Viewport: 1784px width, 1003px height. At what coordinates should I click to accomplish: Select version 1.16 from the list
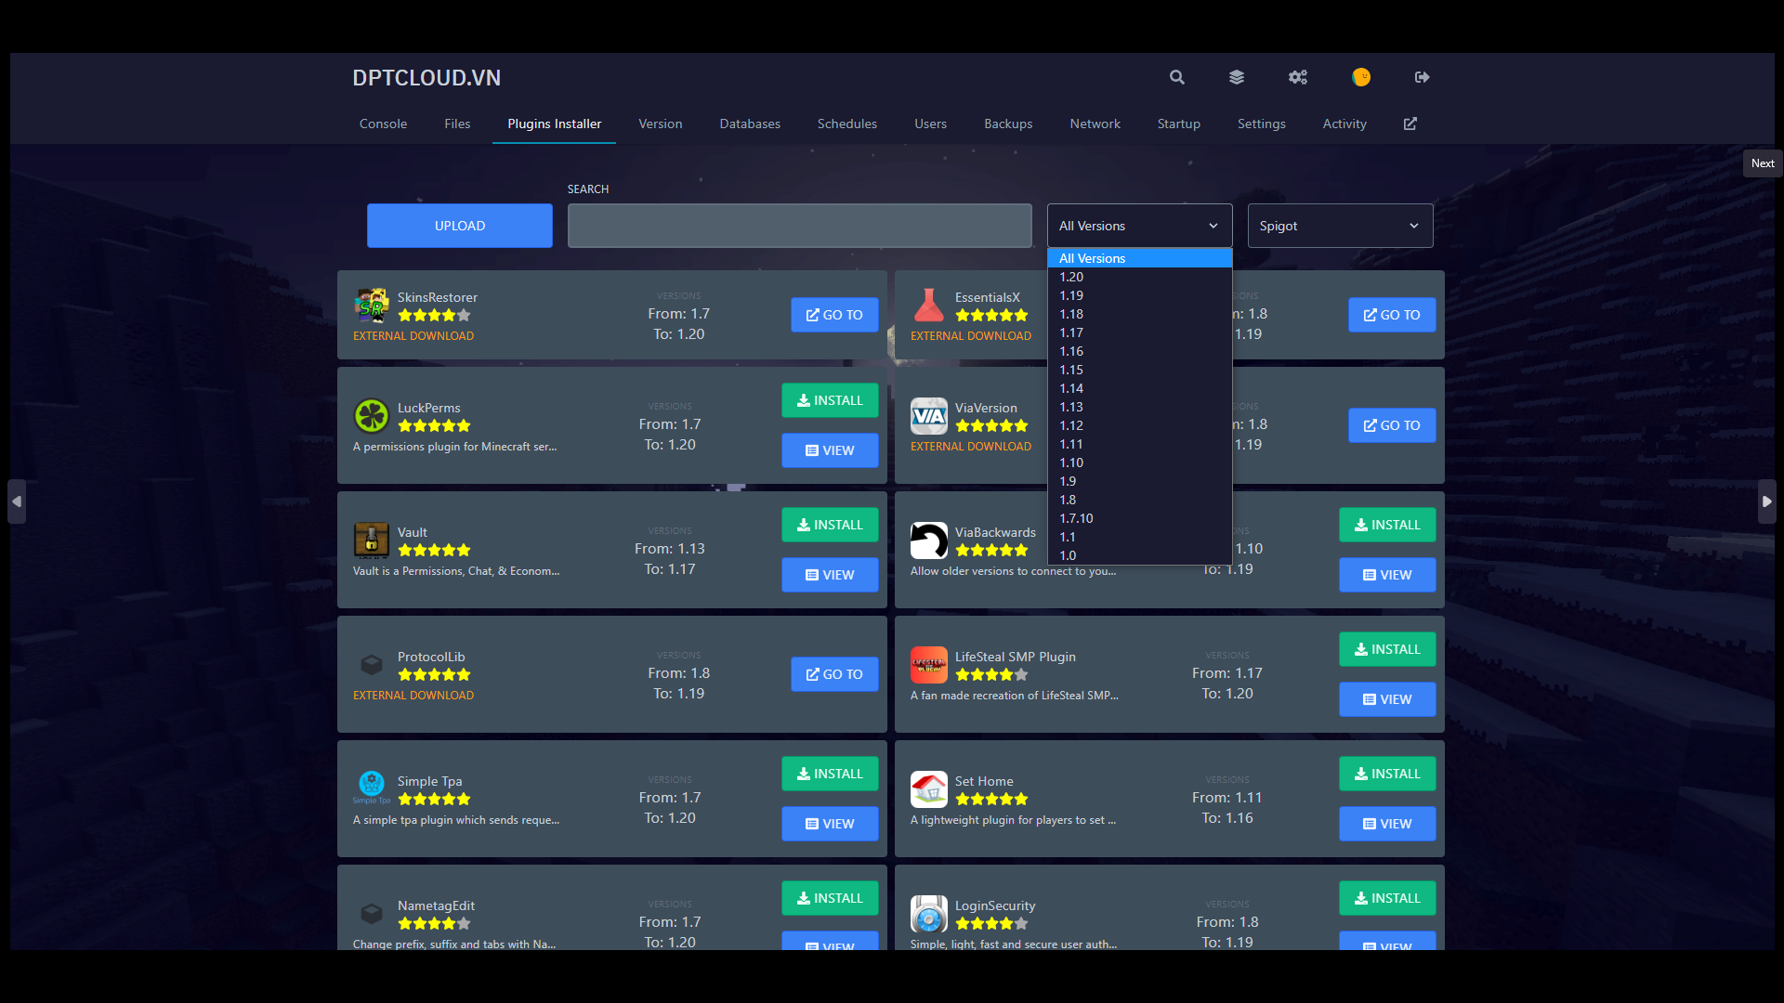point(1071,351)
